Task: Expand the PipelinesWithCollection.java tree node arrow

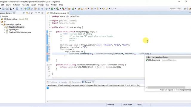Action: (4, 32)
